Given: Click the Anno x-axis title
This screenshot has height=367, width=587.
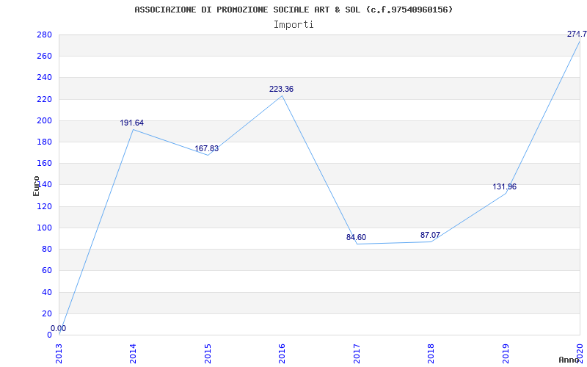Looking at the screenshot, I should pyautogui.click(x=569, y=360).
